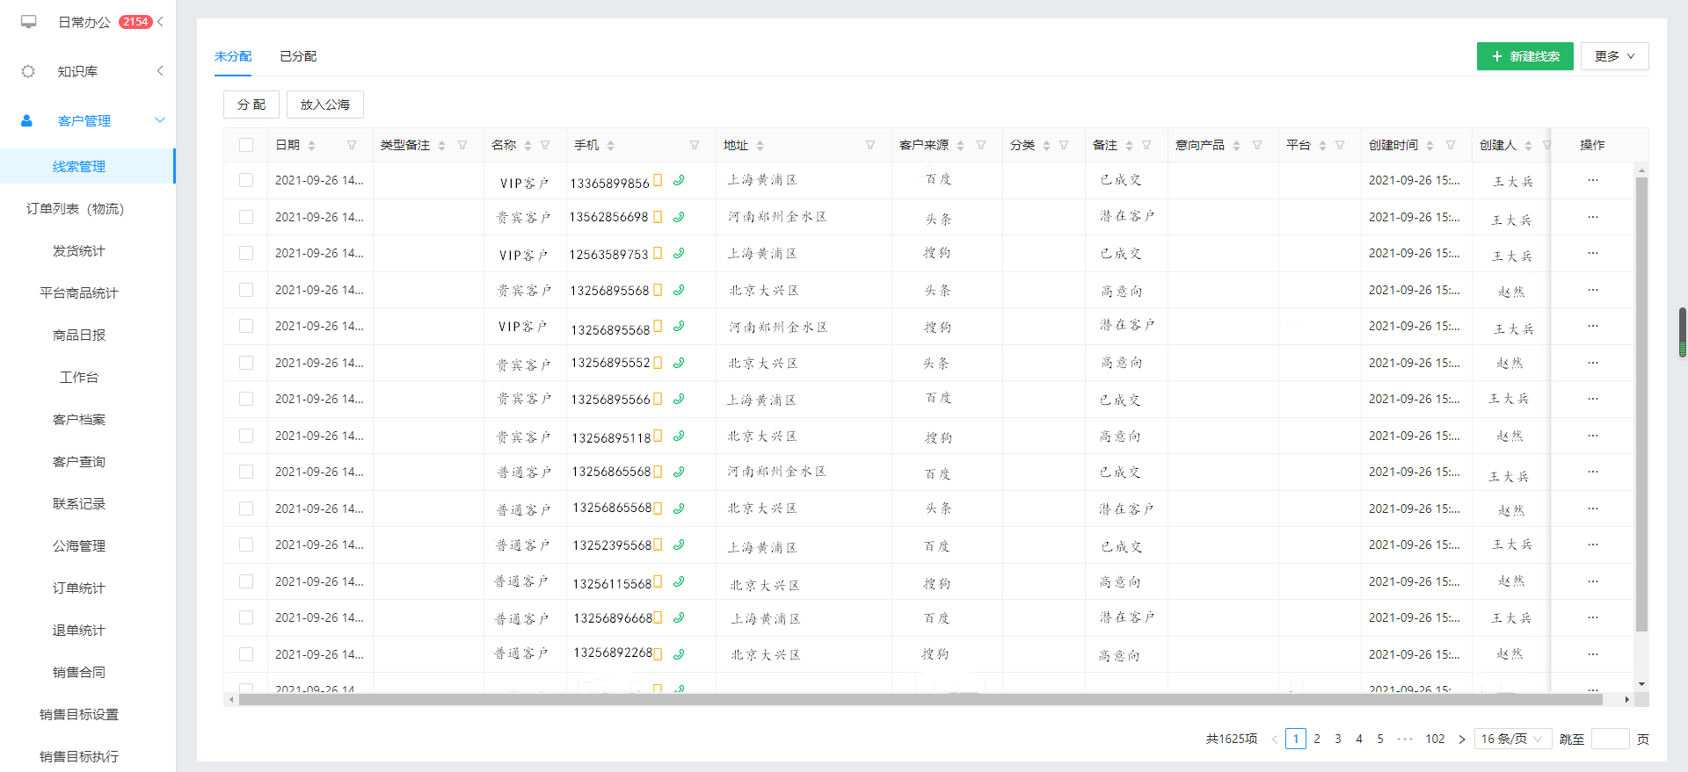Open filter funnel for 平台 column
This screenshot has width=1688, height=772.
pyautogui.click(x=1340, y=145)
